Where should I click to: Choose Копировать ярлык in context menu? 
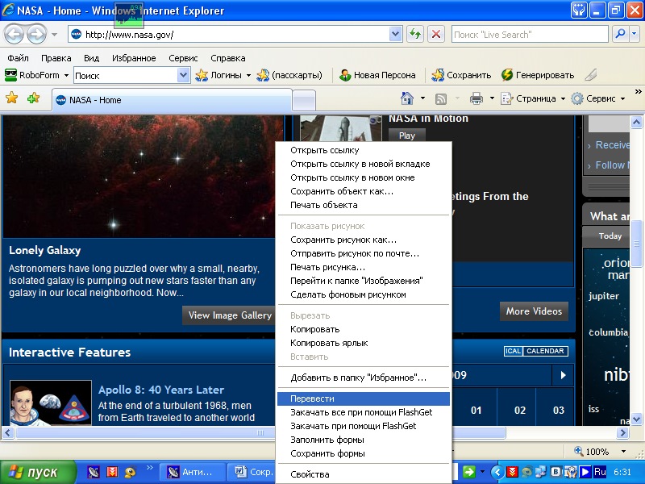[x=364, y=343]
